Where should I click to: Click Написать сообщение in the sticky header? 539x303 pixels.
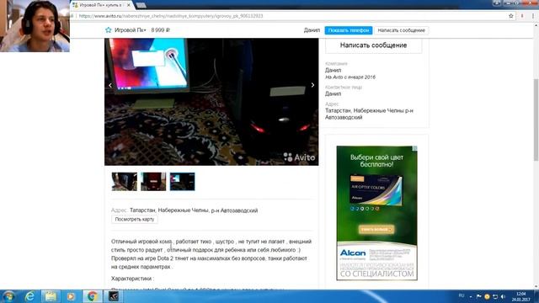point(401,30)
